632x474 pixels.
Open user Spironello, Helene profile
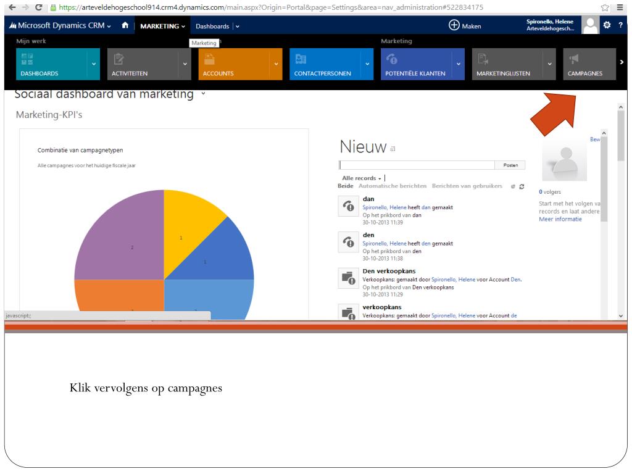[x=550, y=25]
